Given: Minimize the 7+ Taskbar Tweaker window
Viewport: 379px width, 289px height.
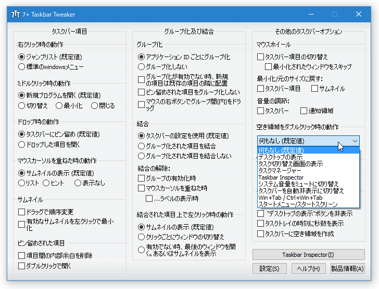Looking at the screenshot, I should click(x=311, y=14).
